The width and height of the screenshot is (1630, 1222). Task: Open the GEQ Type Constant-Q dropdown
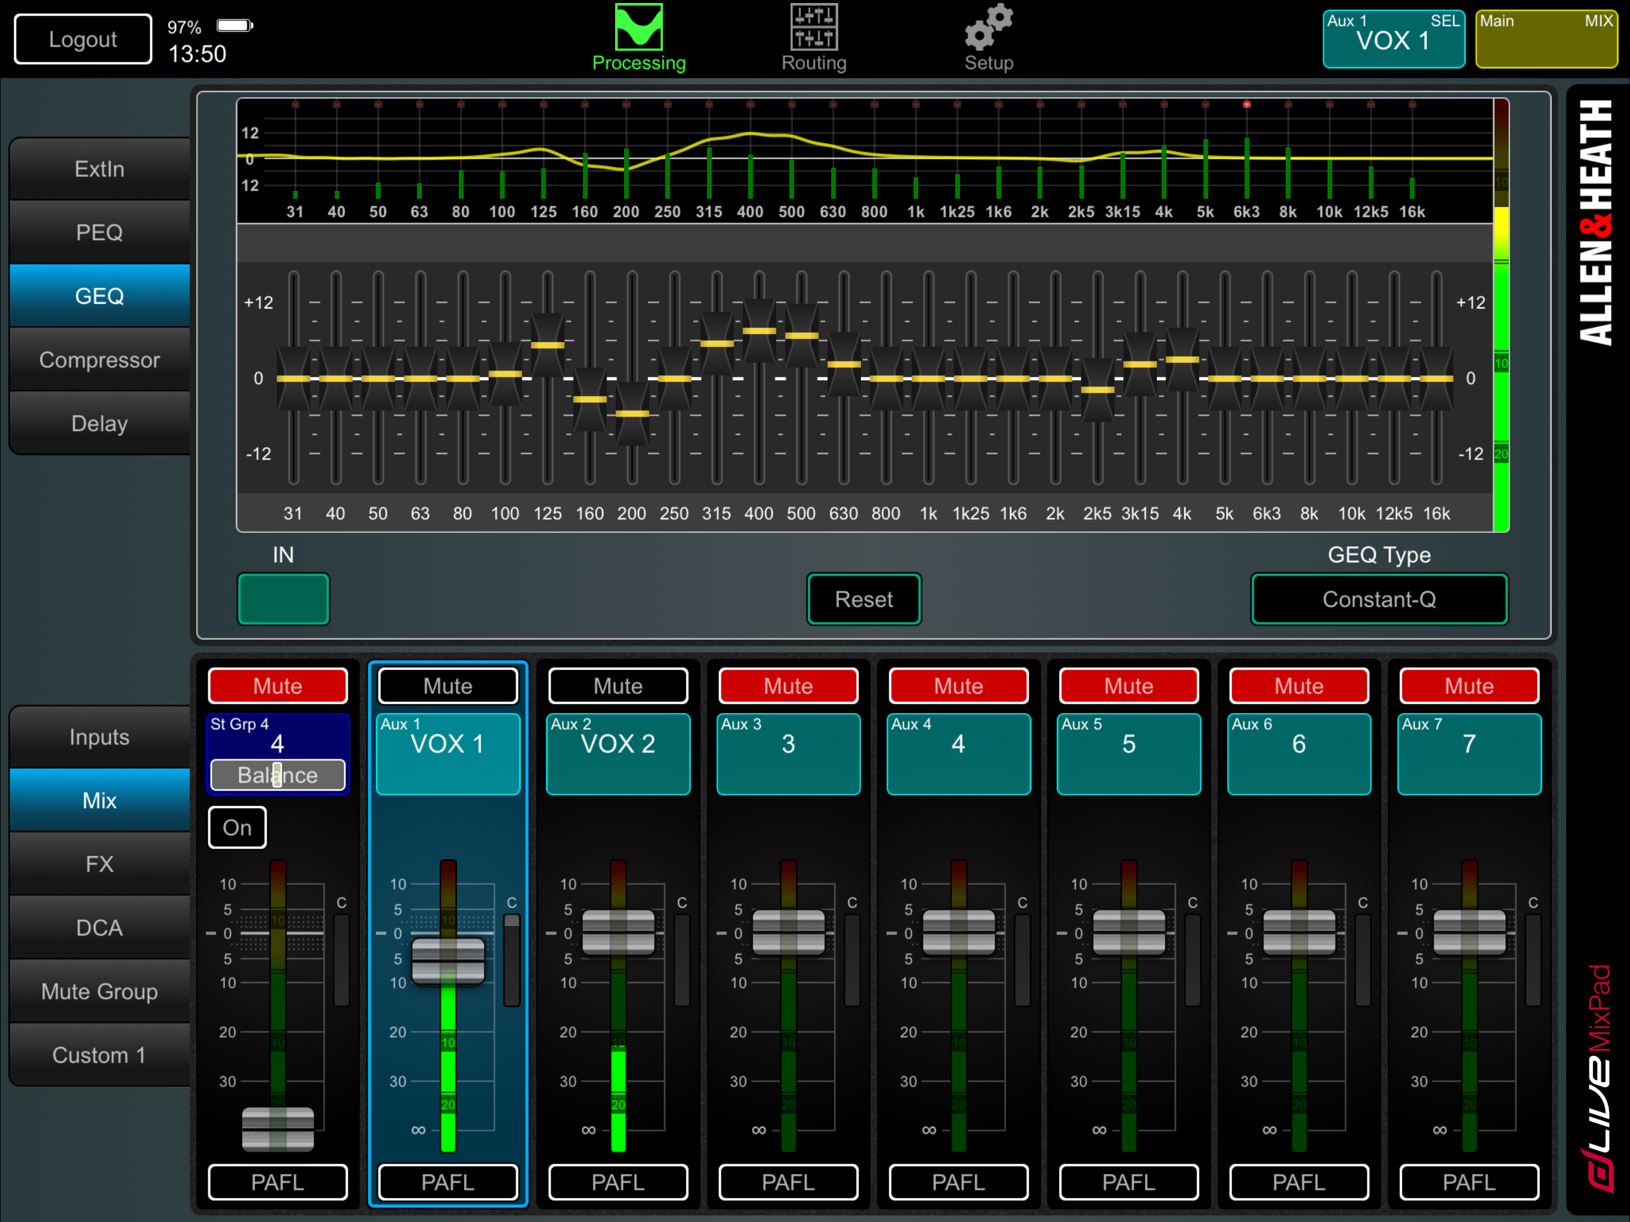click(1379, 598)
